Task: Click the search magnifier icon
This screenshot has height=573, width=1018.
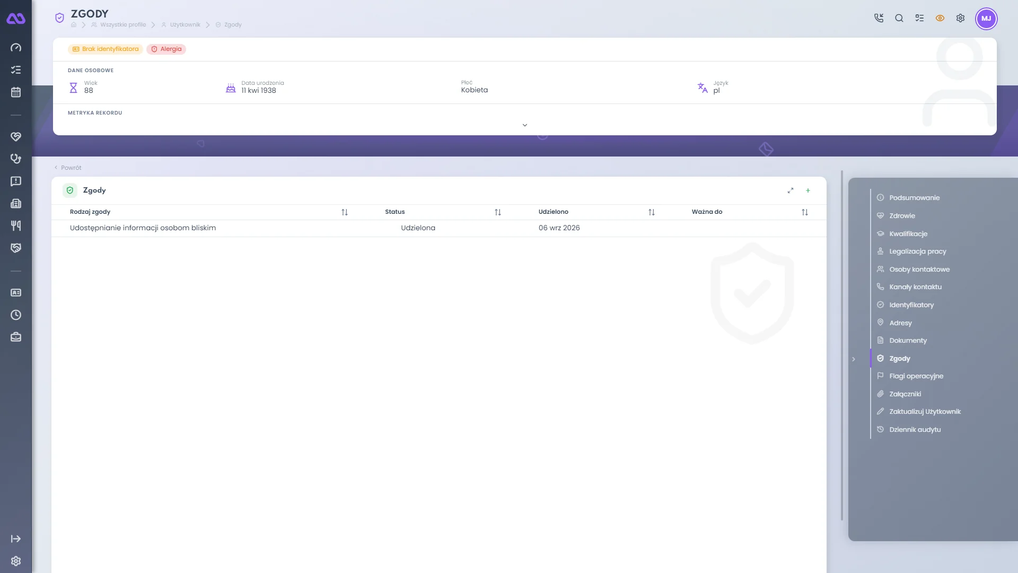Action: (x=899, y=18)
